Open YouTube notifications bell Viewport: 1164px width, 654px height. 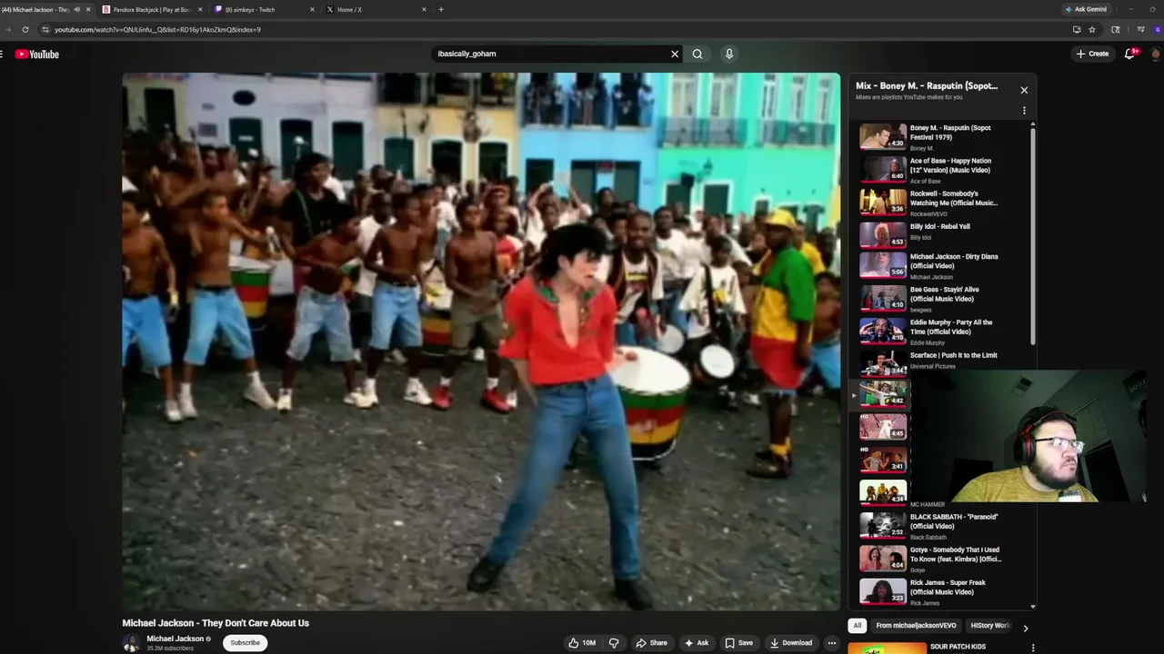point(1130,54)
